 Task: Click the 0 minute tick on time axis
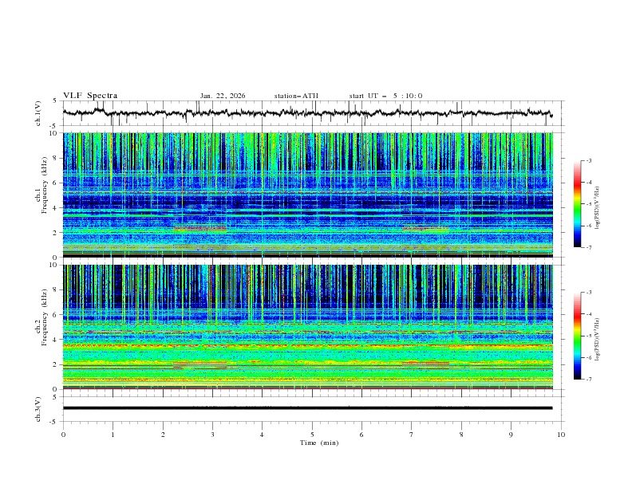point(63,434)
